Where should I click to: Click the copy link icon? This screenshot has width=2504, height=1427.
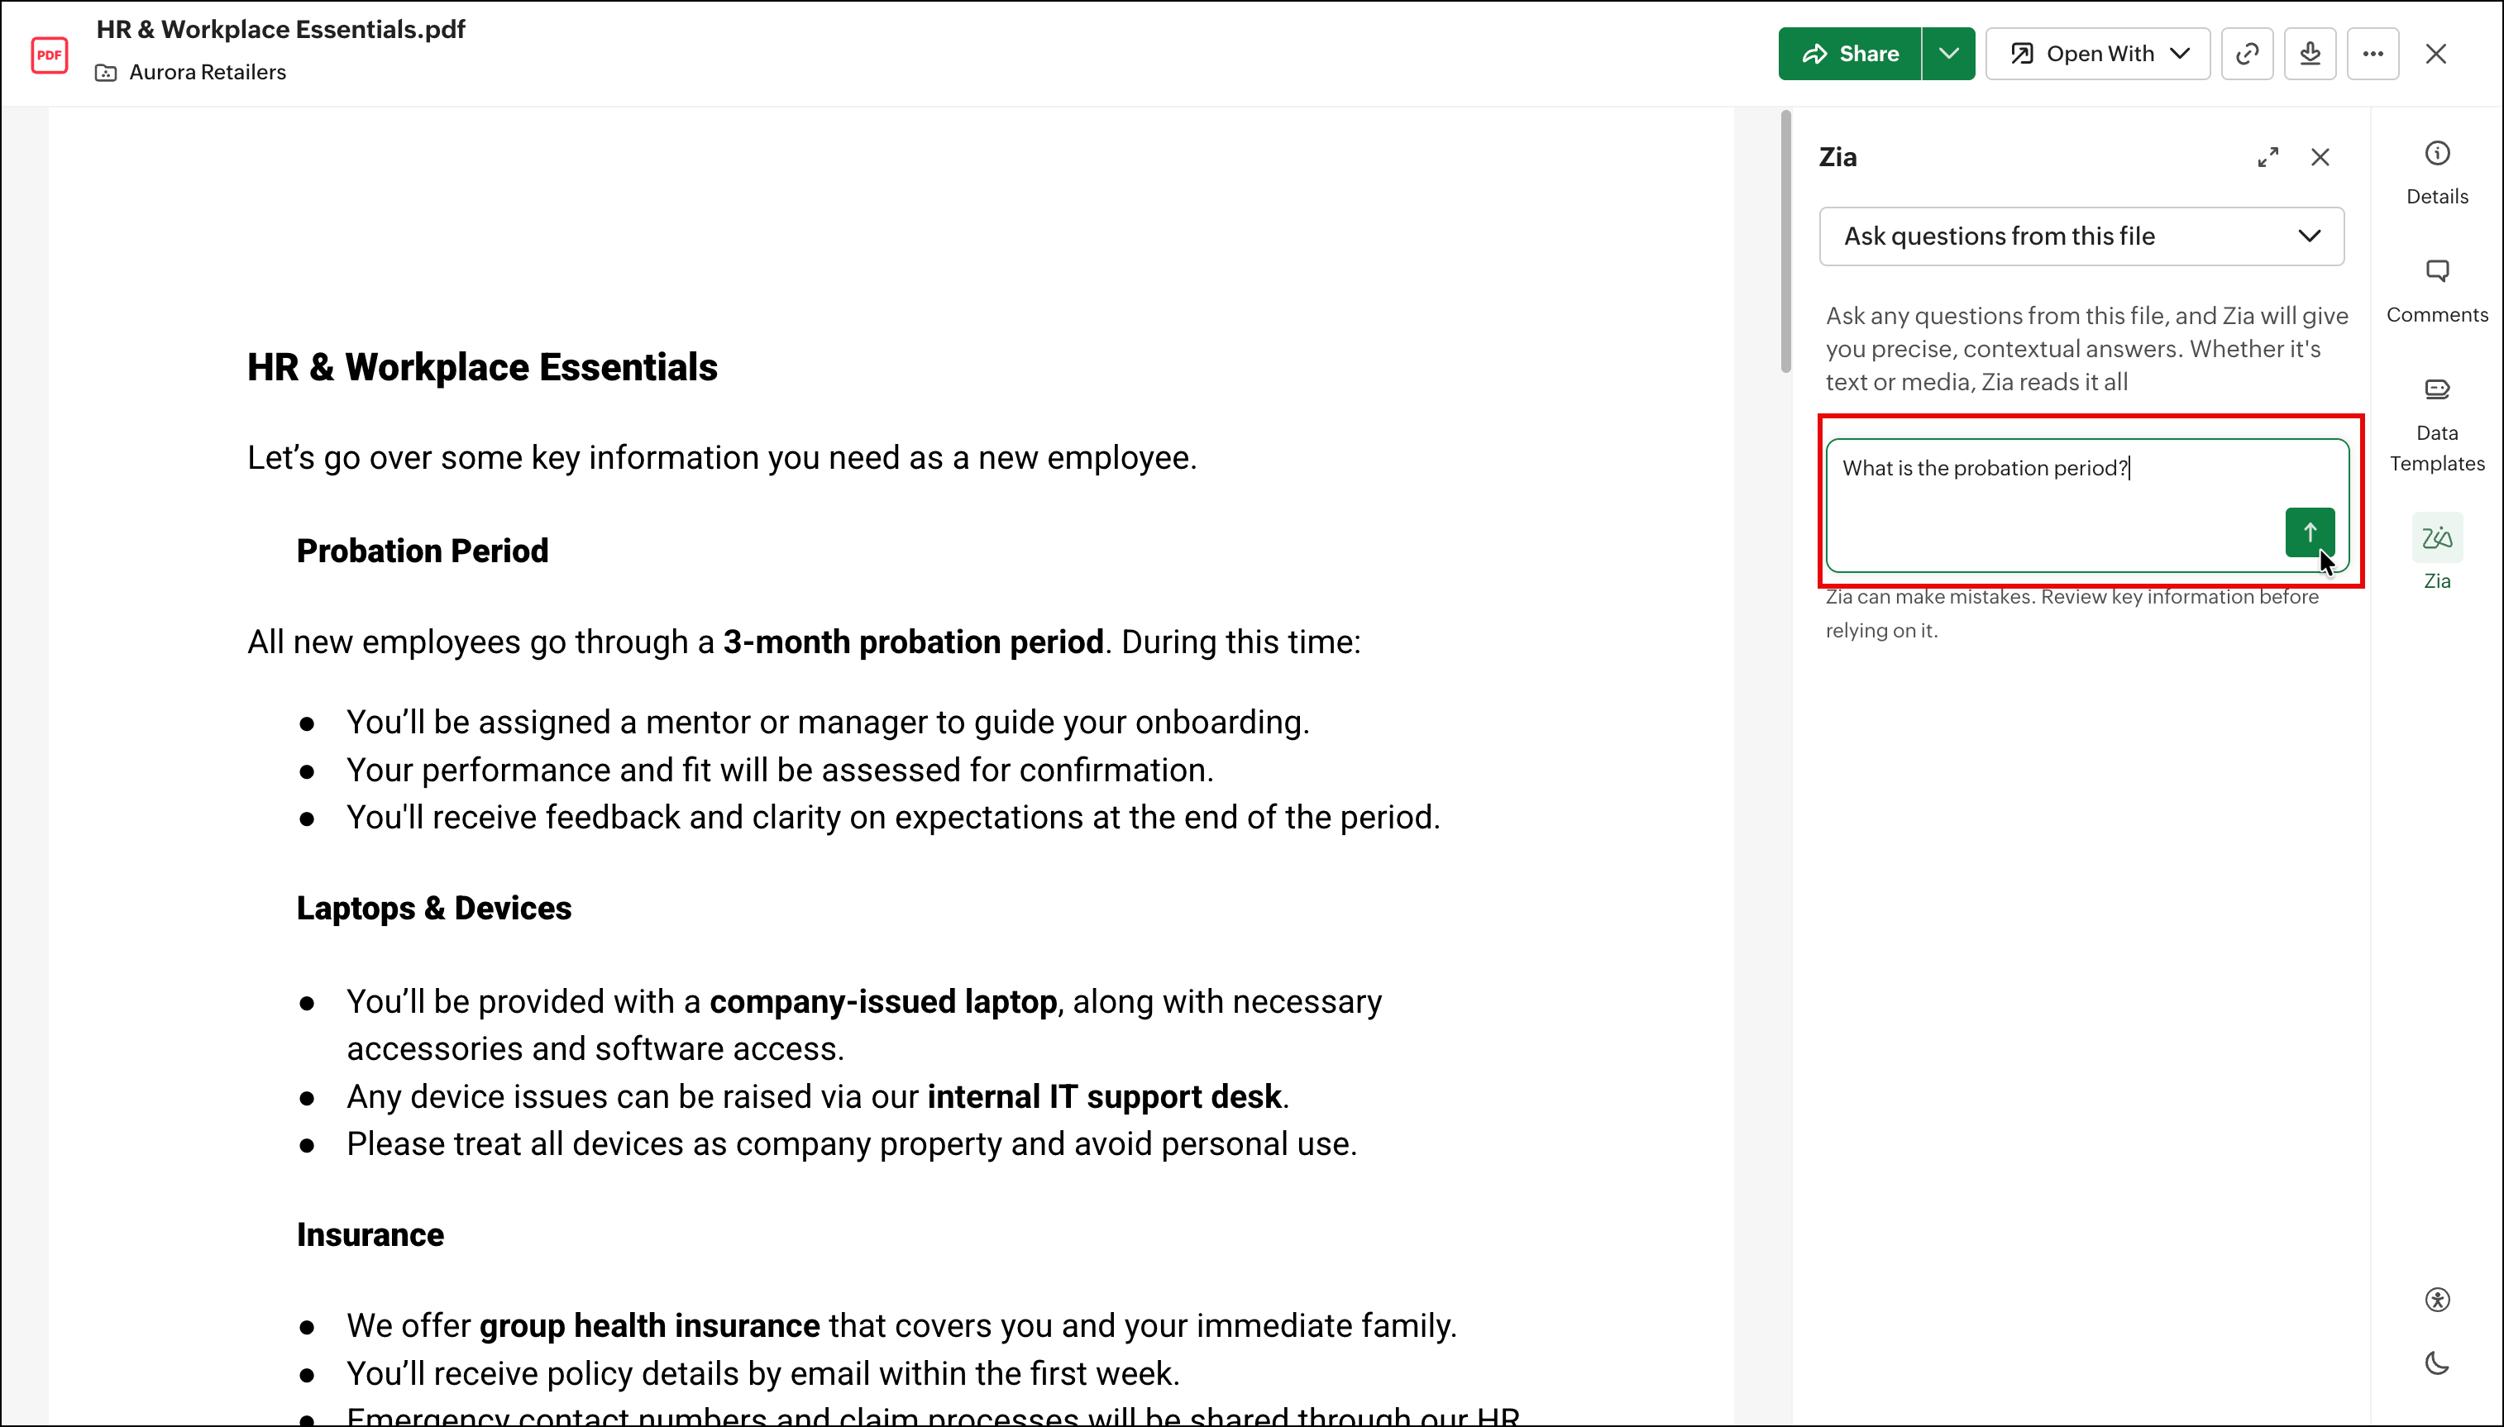tap(2246, 54)
